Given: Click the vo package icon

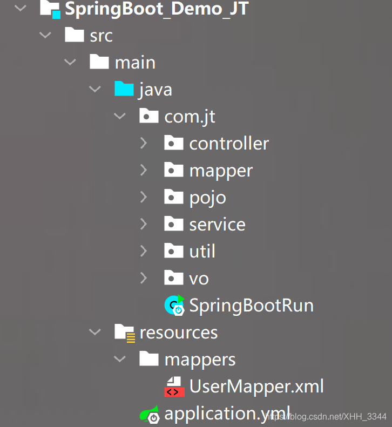Looking at the screenshot, I should 173,277.
